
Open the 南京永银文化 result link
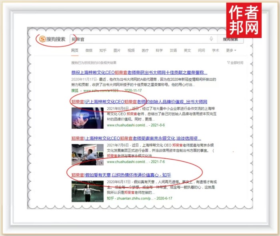coord(136,138)
